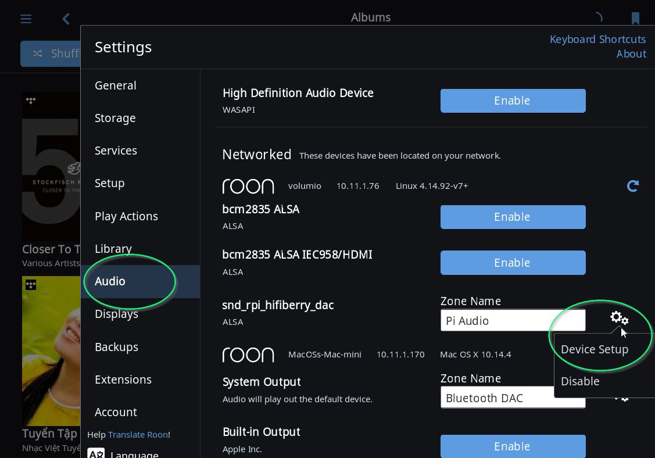
Task: Open the Keyboard Shortcuts link
Action: (x=598, y=40)
